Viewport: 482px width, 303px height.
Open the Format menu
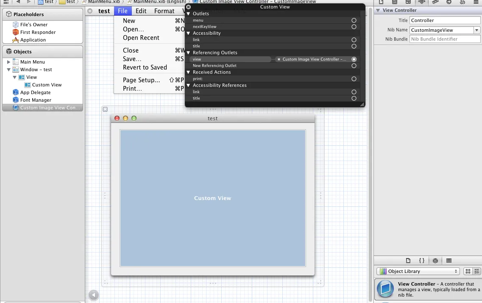pyautogui.click(x=164, y=11)
